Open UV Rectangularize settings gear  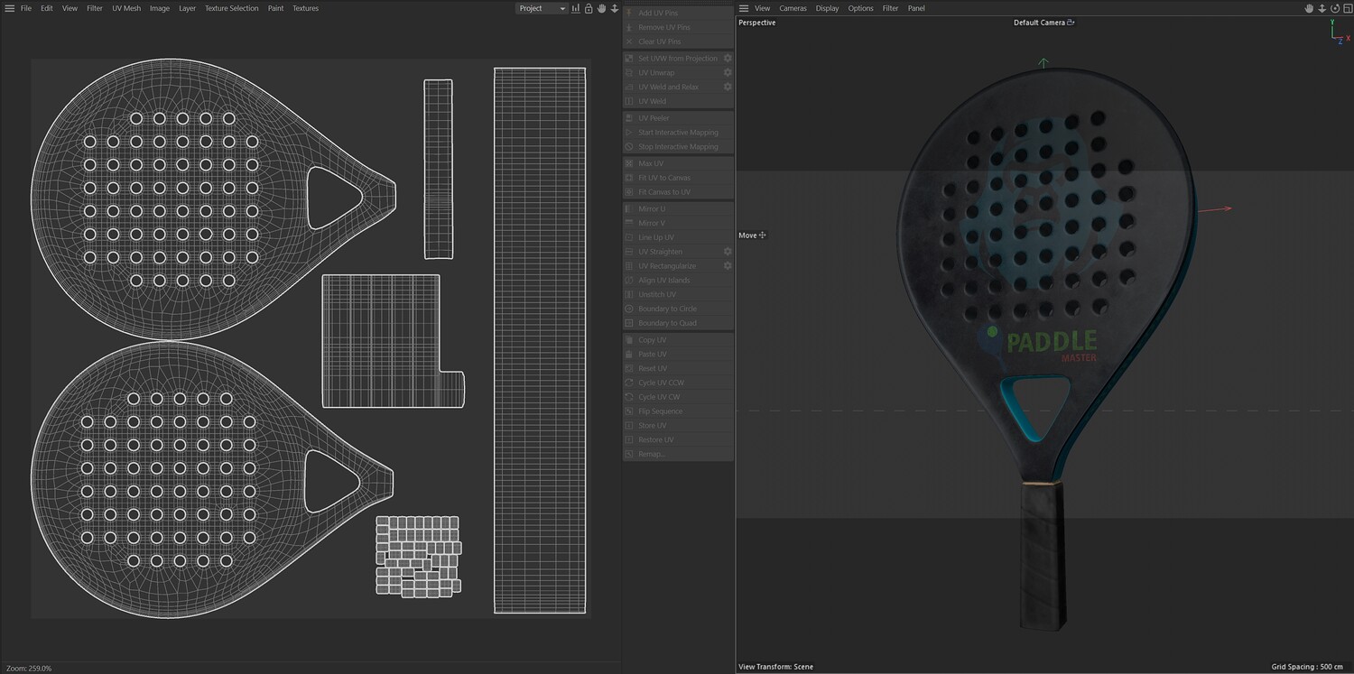tap(728, 266)
